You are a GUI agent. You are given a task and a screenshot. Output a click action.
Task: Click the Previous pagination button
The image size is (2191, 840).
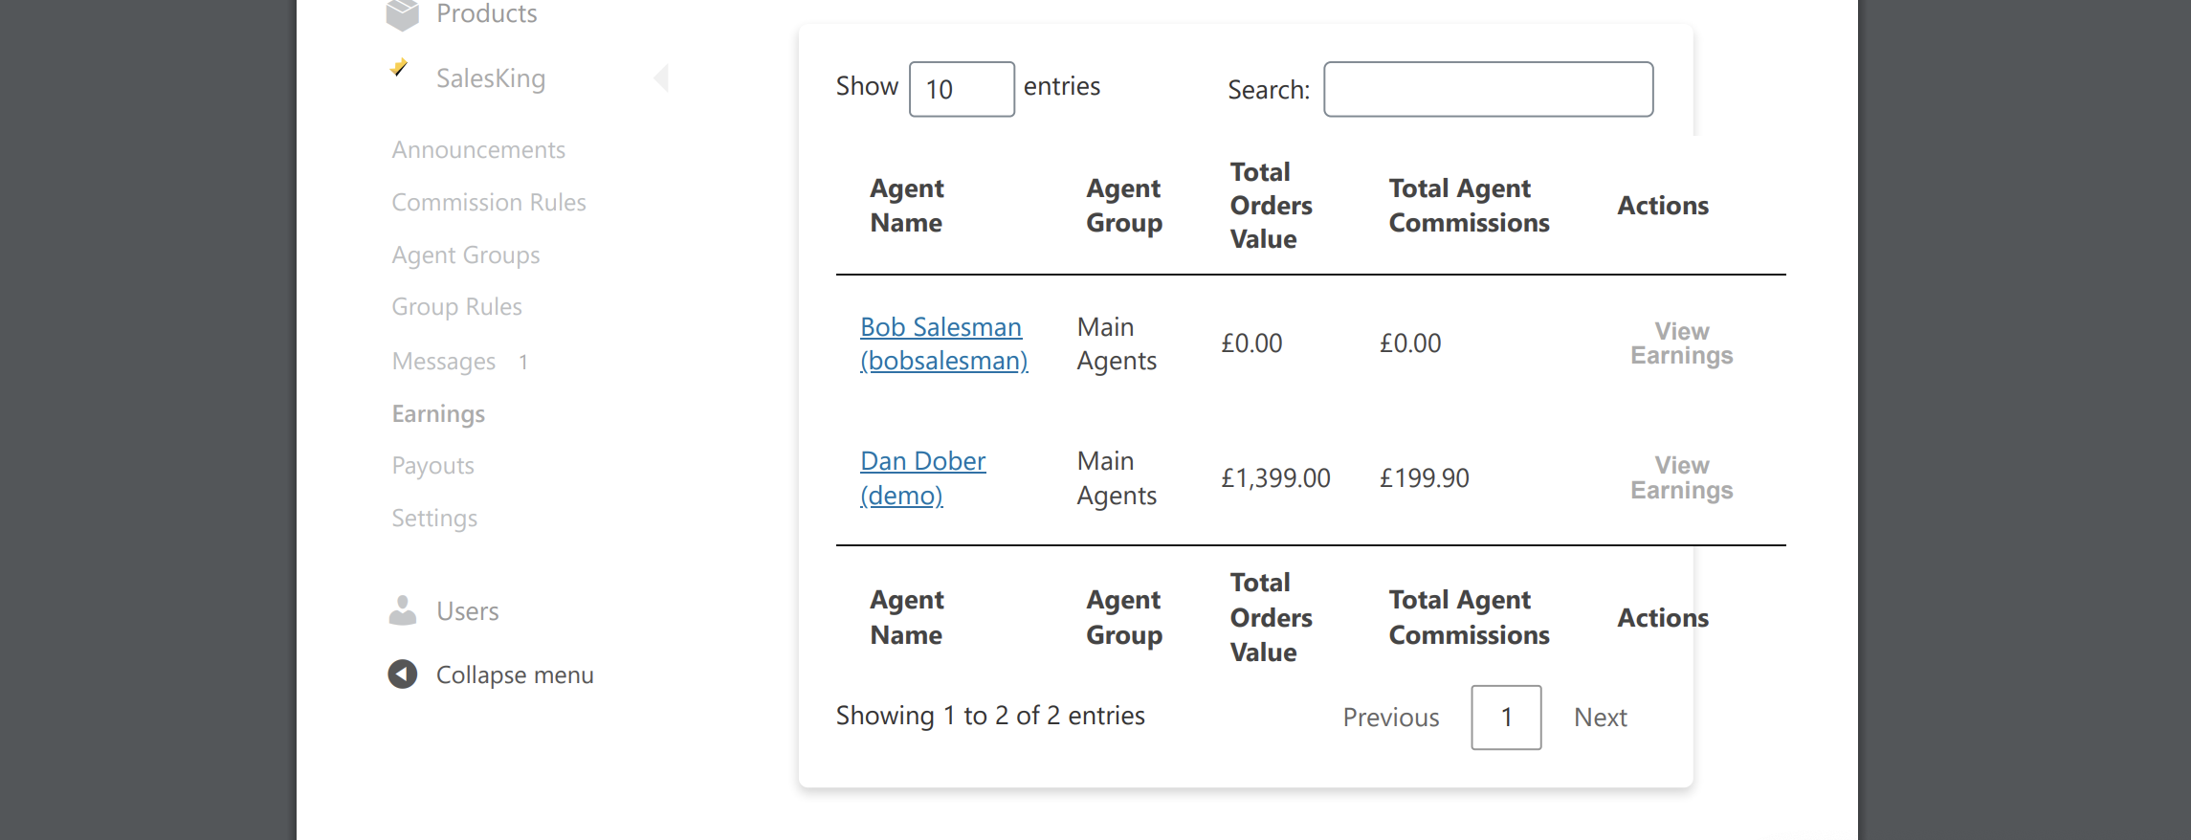[x=1391, y=718]
